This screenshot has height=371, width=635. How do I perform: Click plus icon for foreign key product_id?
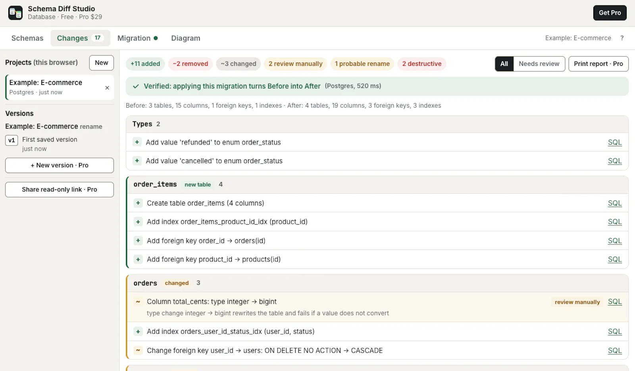coord(138,260)
